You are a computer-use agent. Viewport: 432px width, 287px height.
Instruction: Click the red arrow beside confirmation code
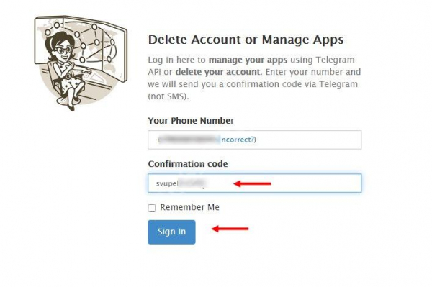tap(253, 183)
